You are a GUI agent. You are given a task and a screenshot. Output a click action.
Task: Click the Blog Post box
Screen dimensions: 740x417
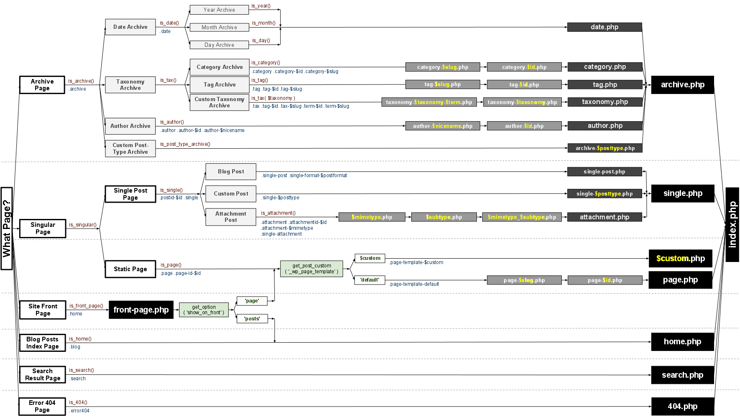coord(231,172)
